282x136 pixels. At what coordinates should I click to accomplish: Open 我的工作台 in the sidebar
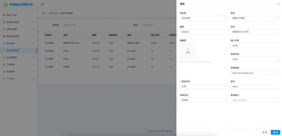(19, 15)
